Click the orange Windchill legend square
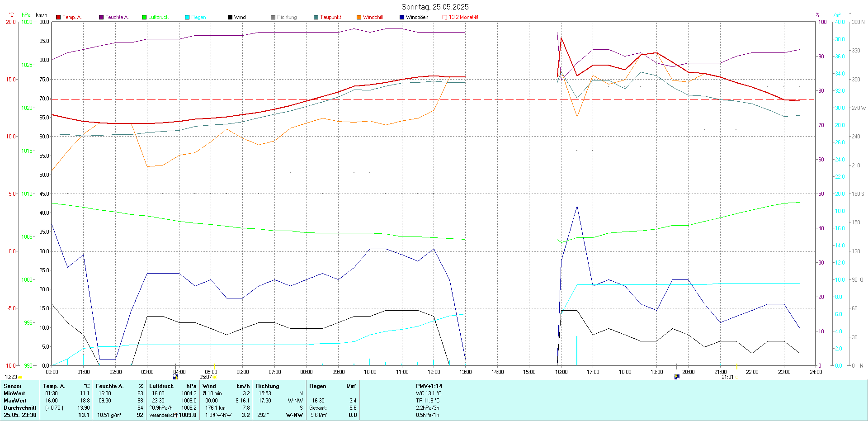The height and width of the screenshot is (421, 868). tap(359, 17)
